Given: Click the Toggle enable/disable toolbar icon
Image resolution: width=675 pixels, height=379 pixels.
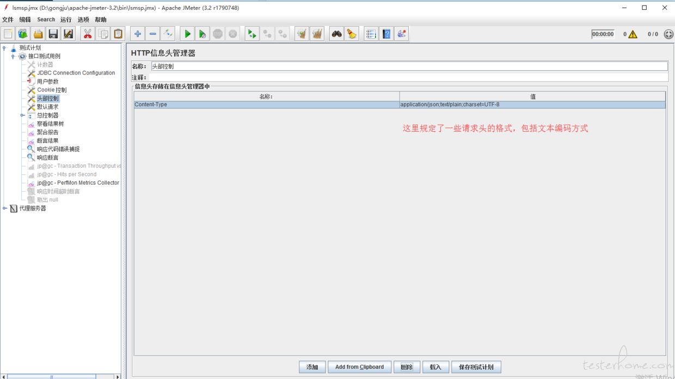Looking at the screenshot, I should [168, 34].
